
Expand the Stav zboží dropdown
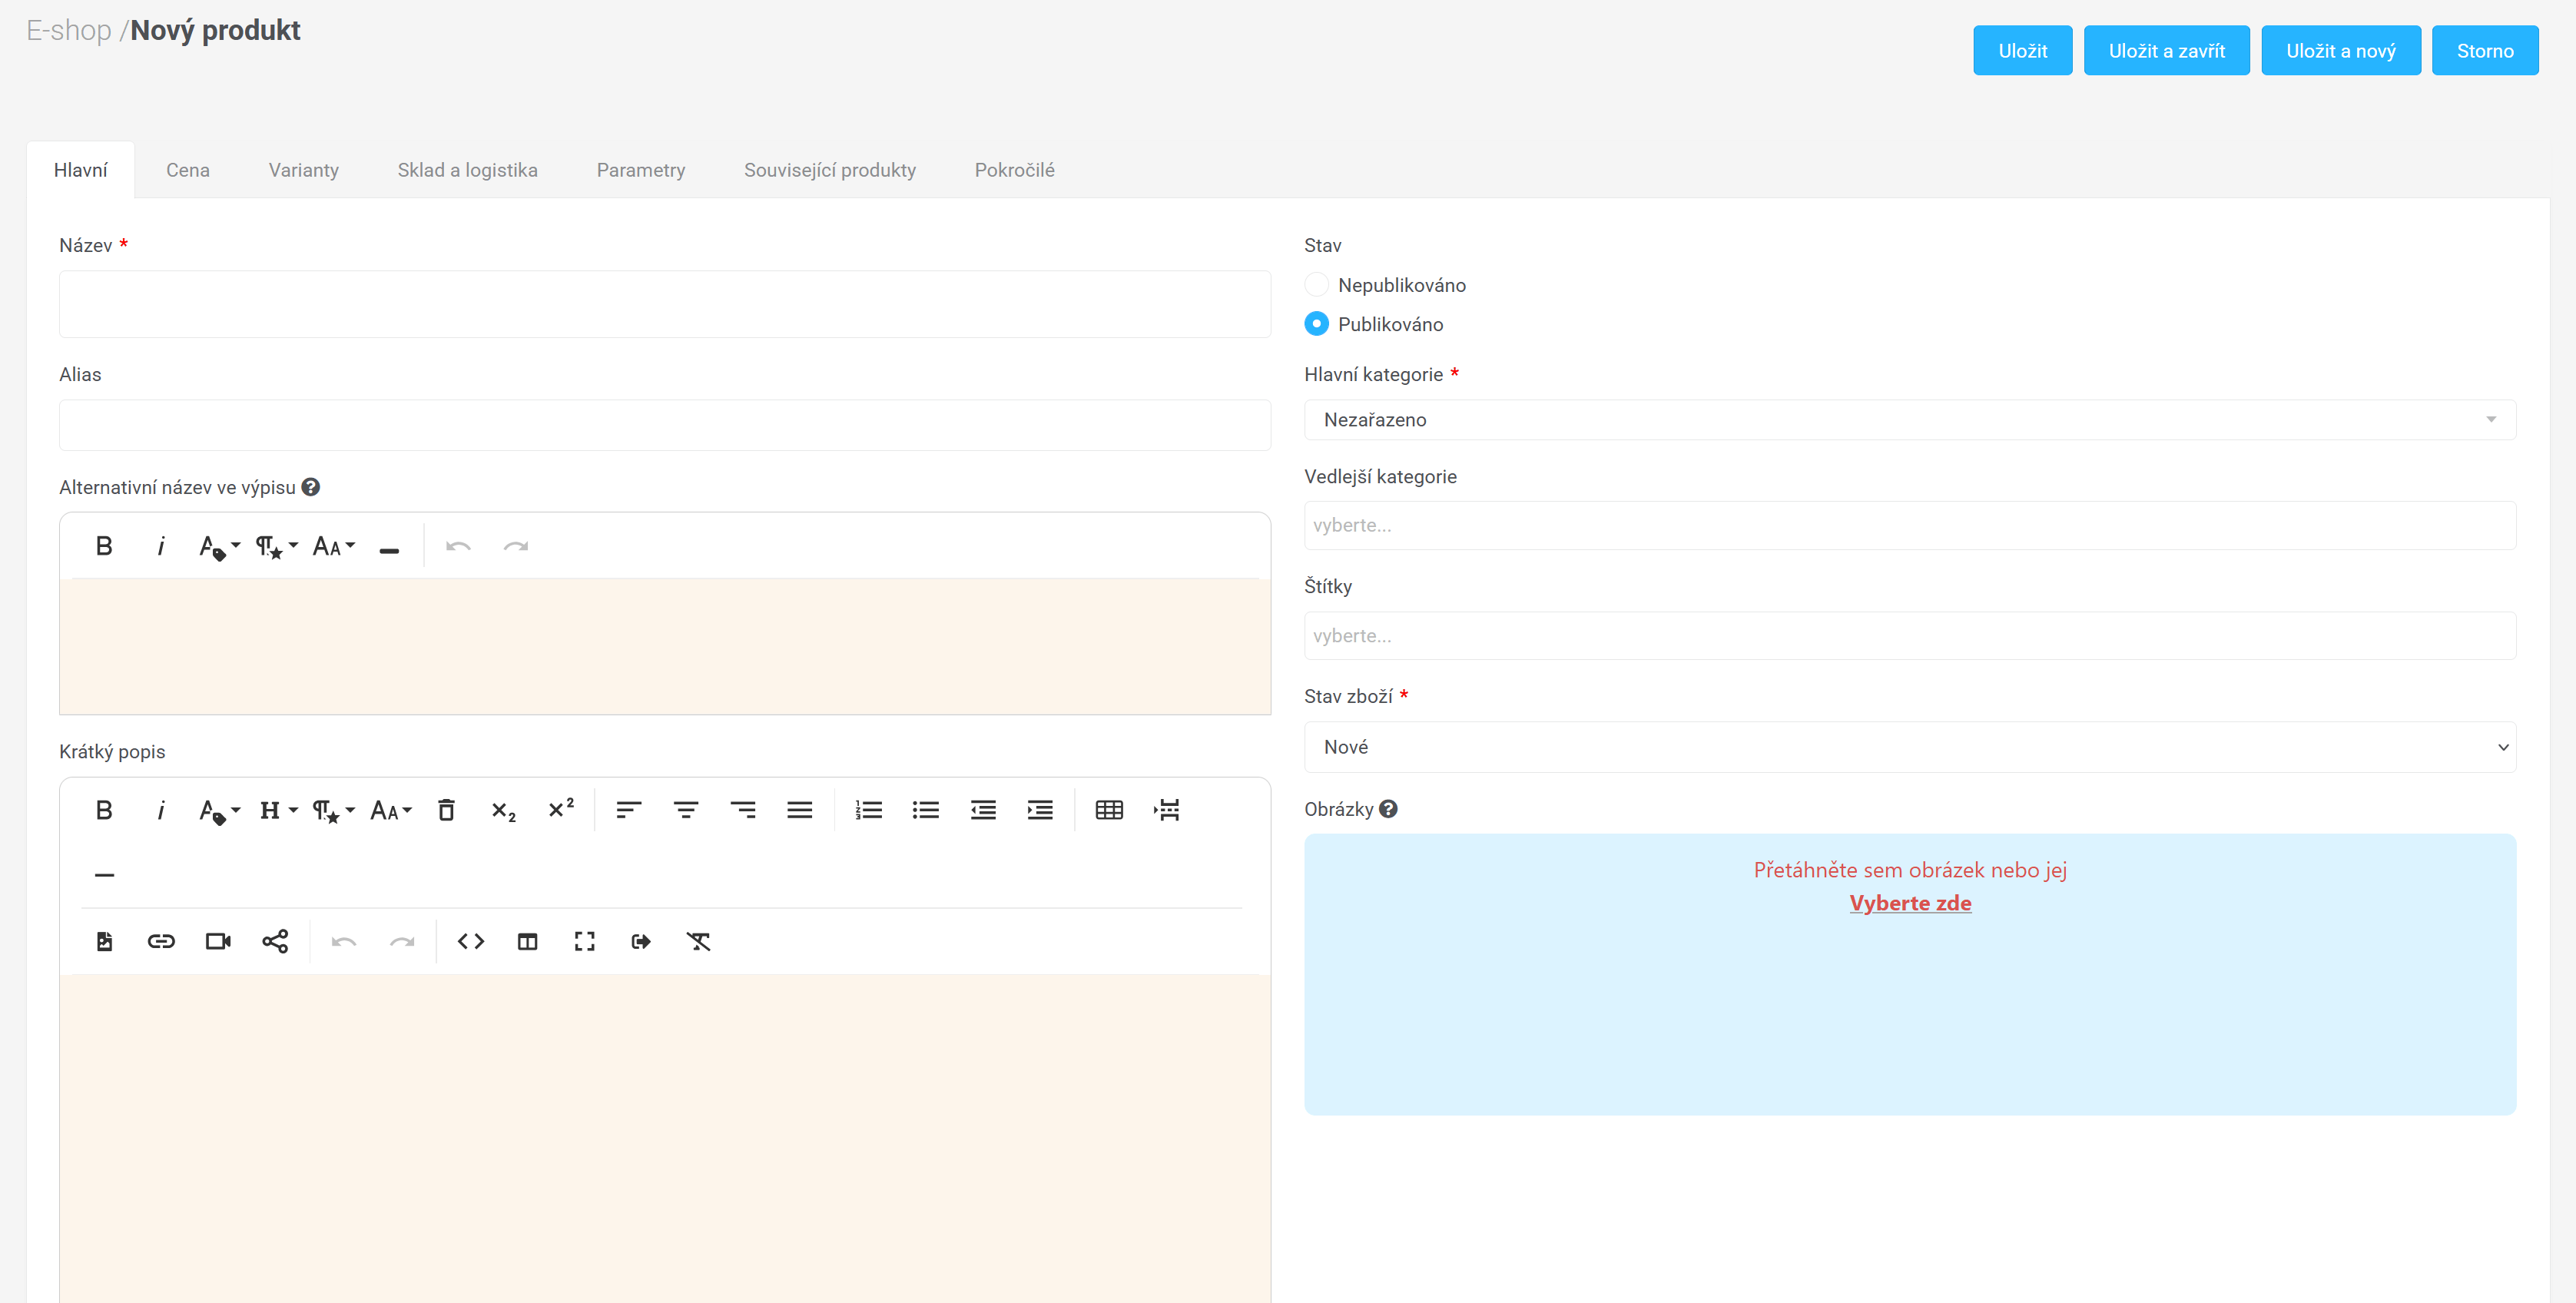point(1909,747)
